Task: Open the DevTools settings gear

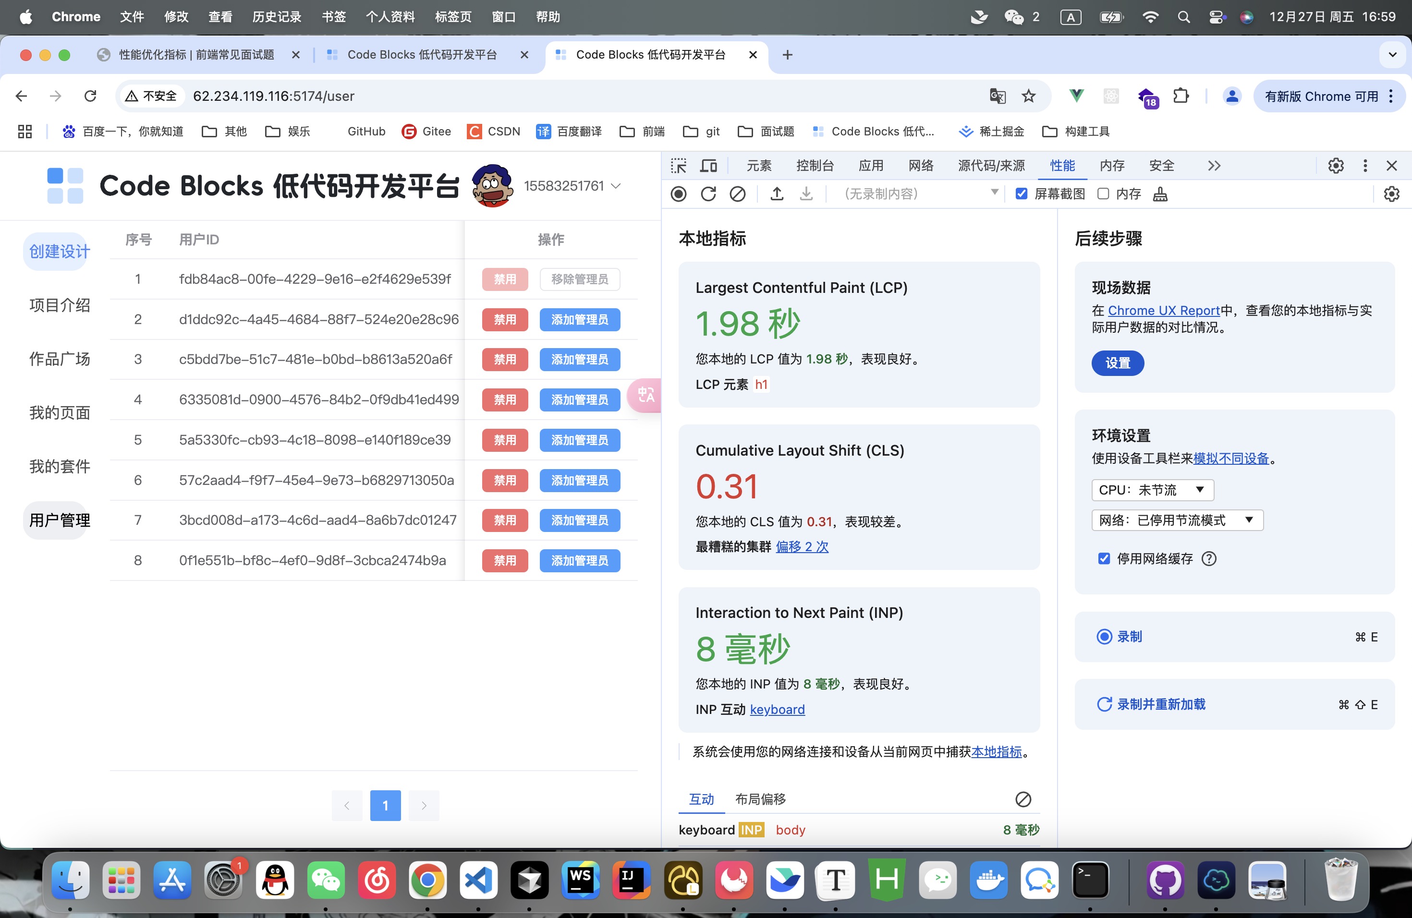Action: (1336, 166)
